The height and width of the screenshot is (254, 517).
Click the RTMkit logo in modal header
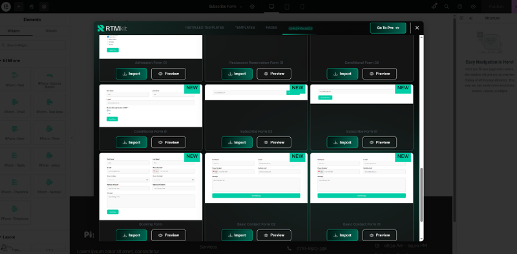pos(112,28)
